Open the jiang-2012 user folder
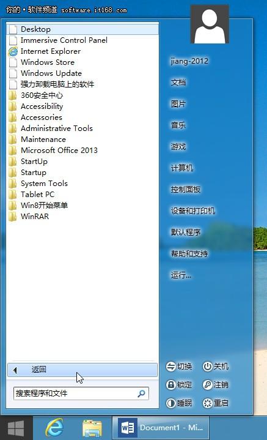This screenshot has height=440, width=267. click(x=189, y=61)
